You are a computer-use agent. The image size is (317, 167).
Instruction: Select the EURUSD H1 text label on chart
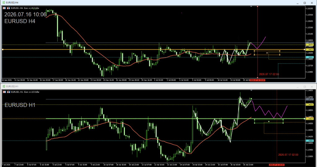pos(20,105)
